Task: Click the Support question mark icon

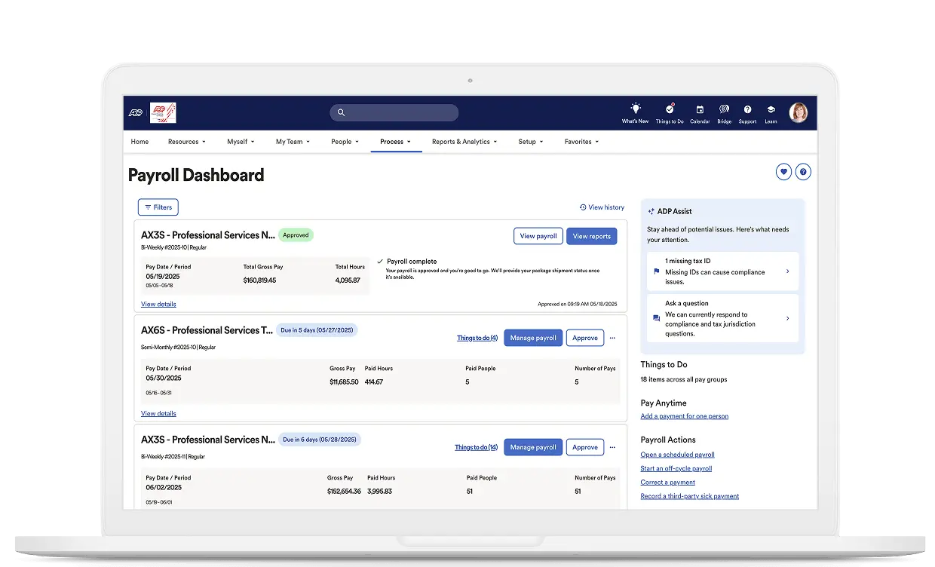Action: 747,109
